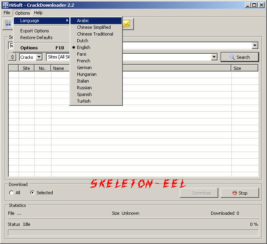Choose Restore Defaults from Options menu
This screenshot has width=267, height=244.
pos(36,38)
